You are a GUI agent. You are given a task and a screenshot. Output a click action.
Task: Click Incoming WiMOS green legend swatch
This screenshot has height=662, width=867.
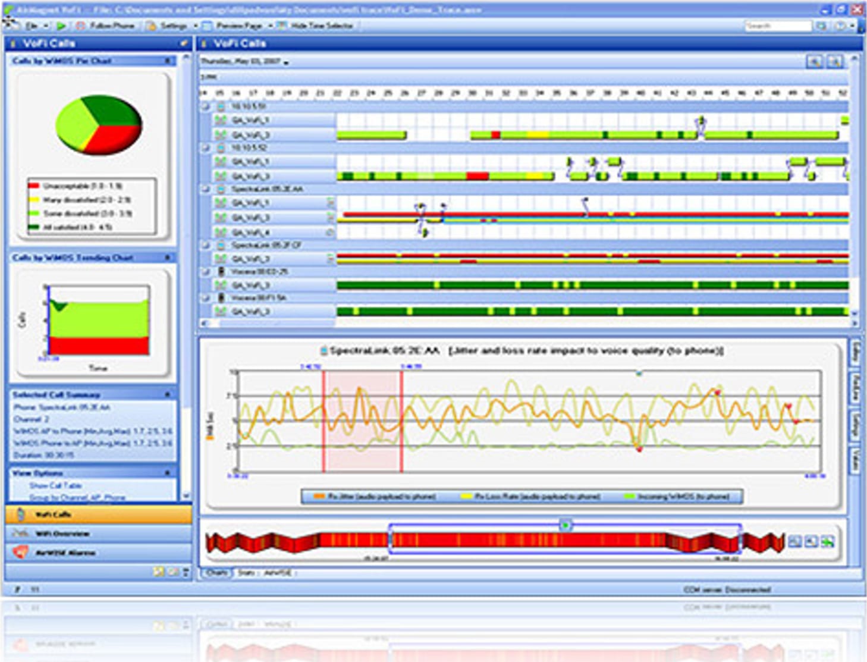click(x=629, y=496)
